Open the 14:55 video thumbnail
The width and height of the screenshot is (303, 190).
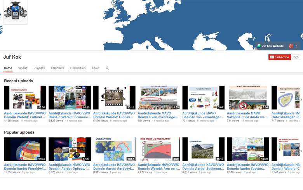click(x=70, y=98)
